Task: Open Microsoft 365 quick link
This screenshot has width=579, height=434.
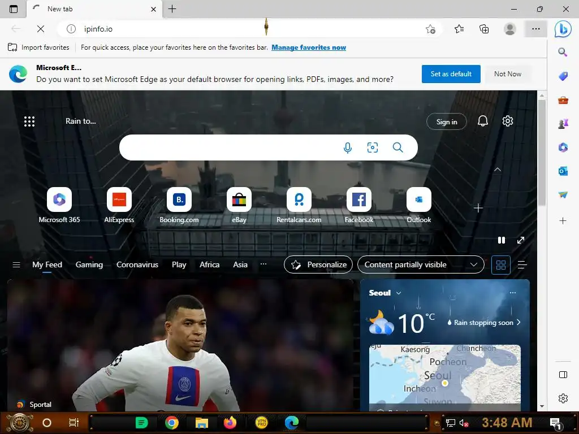Action: coord(59,205)
